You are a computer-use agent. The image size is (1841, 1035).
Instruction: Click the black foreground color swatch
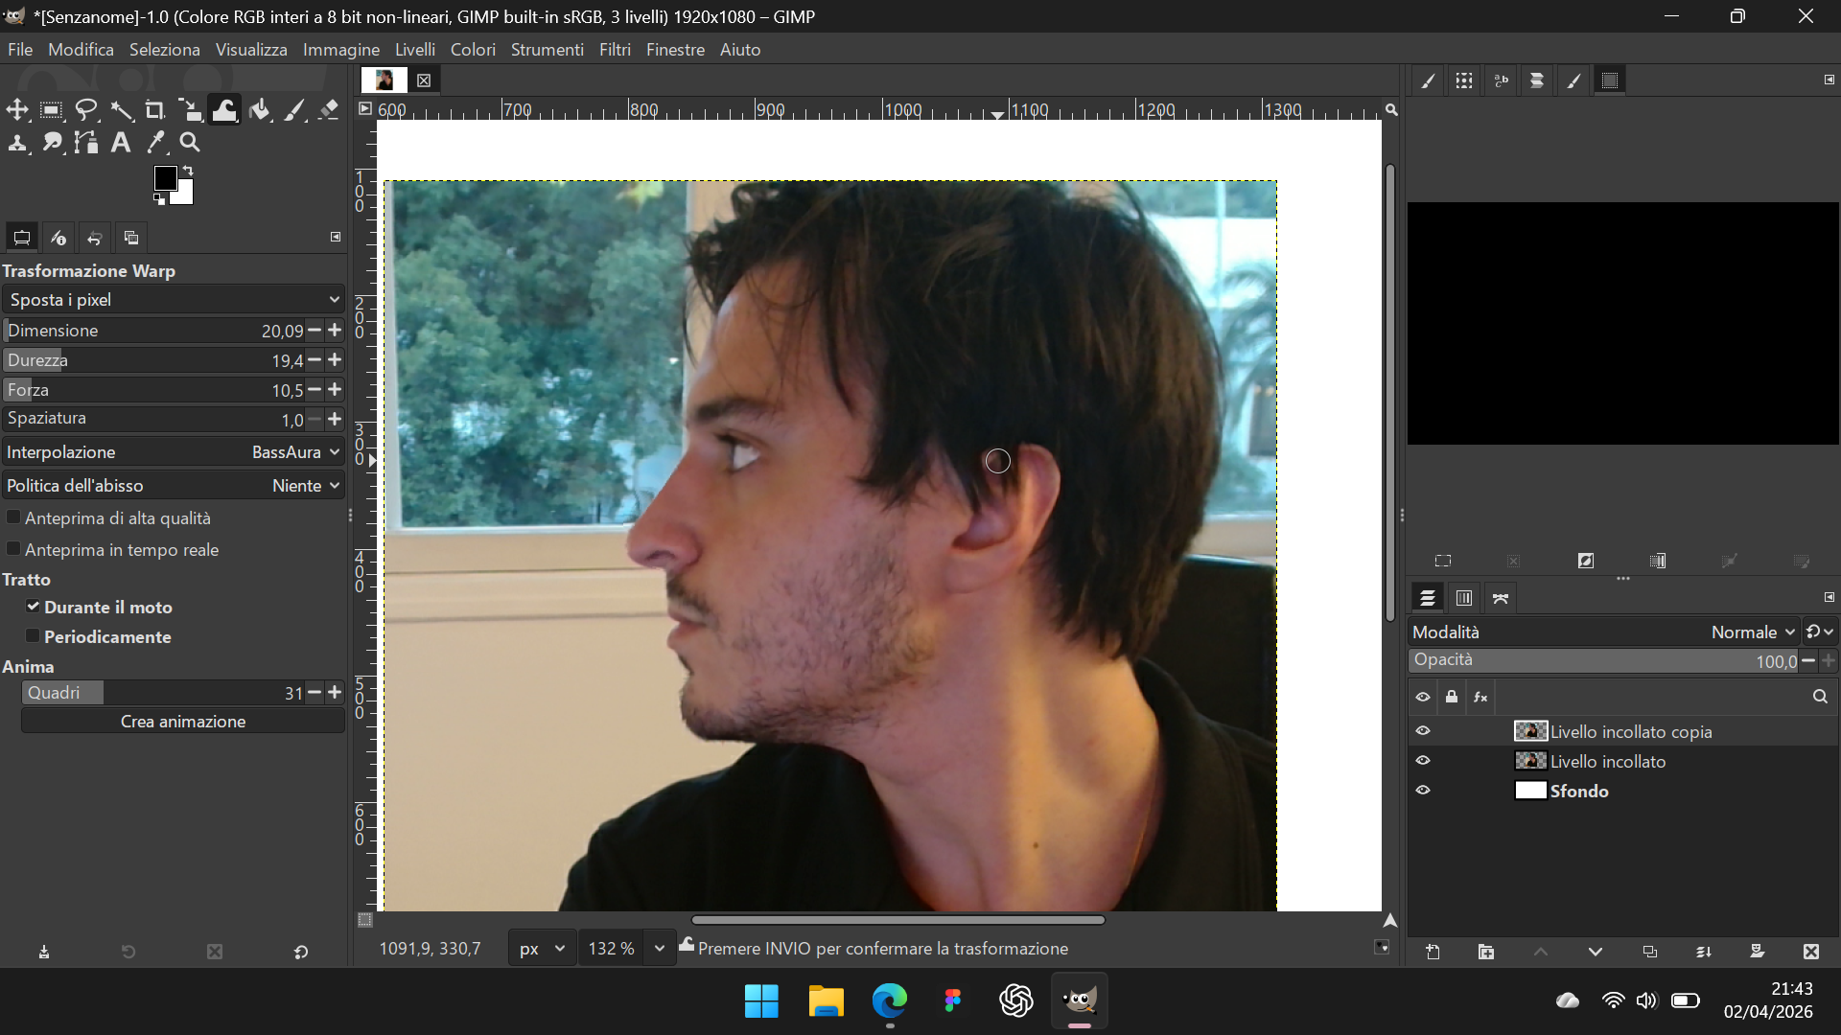[x=165, y=177]
